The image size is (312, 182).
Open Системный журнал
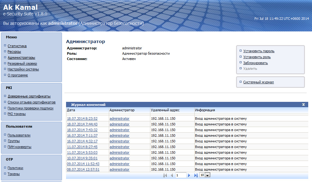click(259, 82)
